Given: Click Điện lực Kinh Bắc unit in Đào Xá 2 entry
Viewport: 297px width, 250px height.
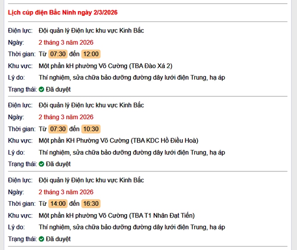Looking at the screenshot, I should coord(91,30).
